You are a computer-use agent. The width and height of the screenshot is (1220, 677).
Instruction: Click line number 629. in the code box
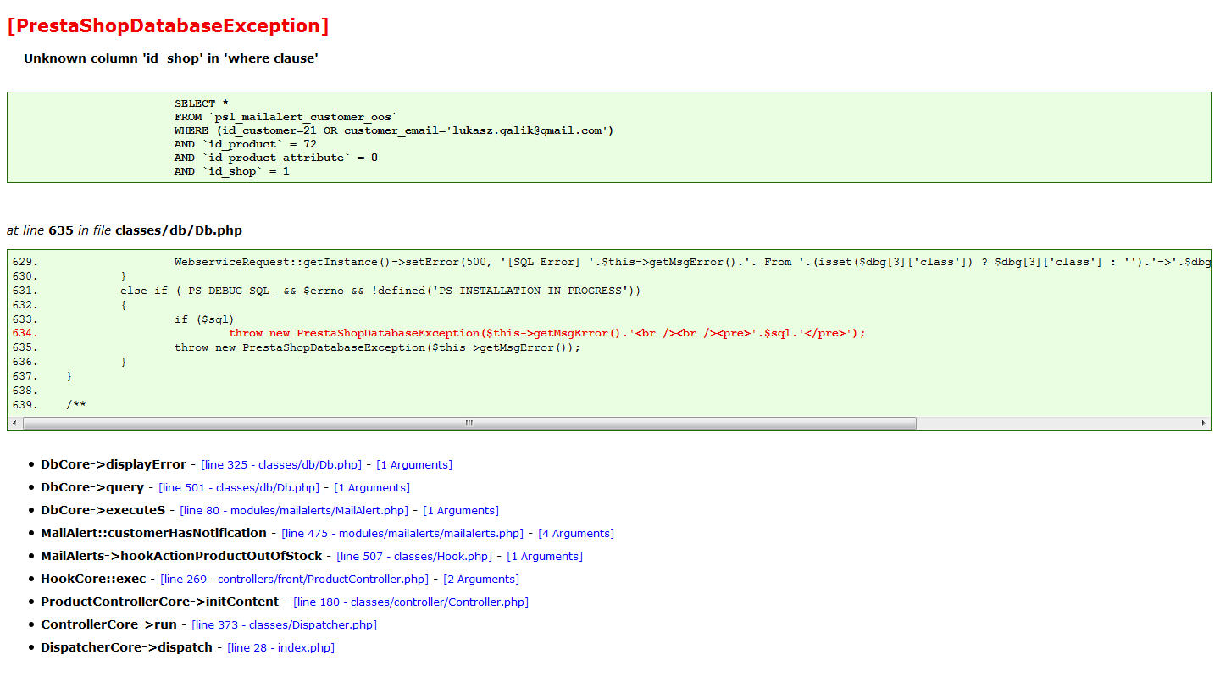coord(25,262)
